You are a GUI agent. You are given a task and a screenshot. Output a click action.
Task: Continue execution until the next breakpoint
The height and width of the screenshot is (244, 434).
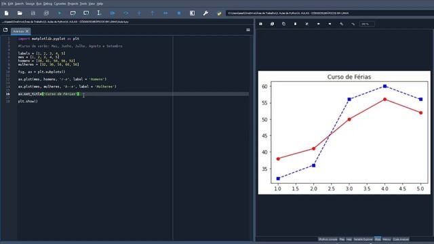coord(165,13)
